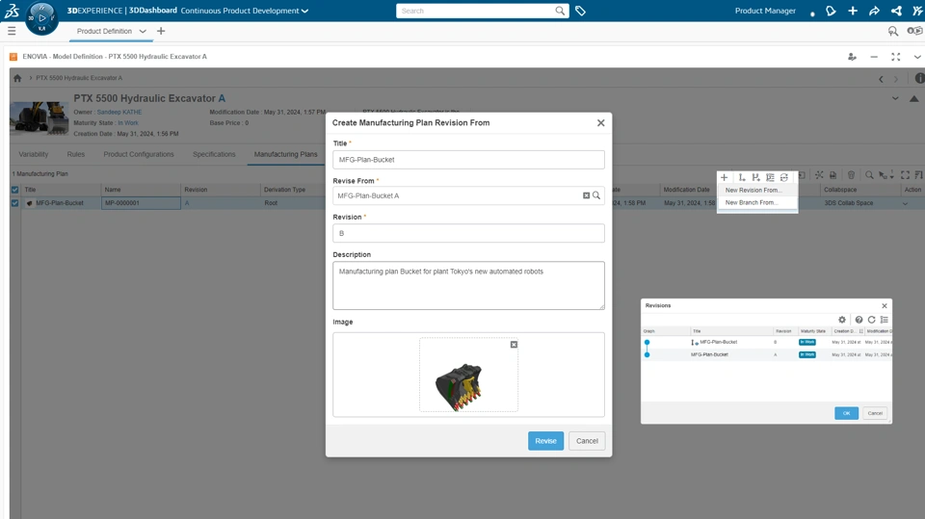Open owner link Sandeep KATHE
The image size is (925, 519).
click(119, 112)
